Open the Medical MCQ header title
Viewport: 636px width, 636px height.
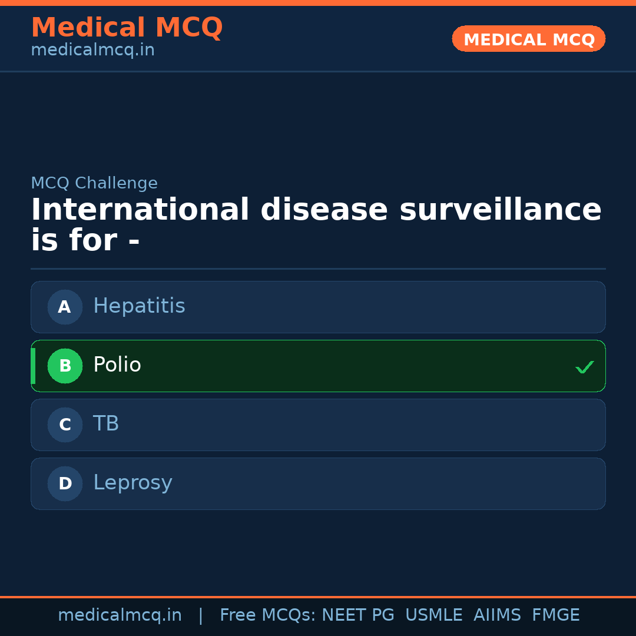click(127, 27)
